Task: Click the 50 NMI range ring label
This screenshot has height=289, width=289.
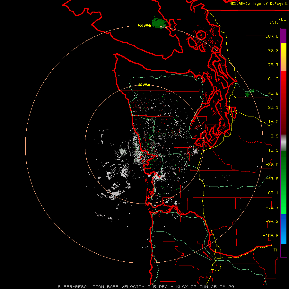Action: click(144, 85)
